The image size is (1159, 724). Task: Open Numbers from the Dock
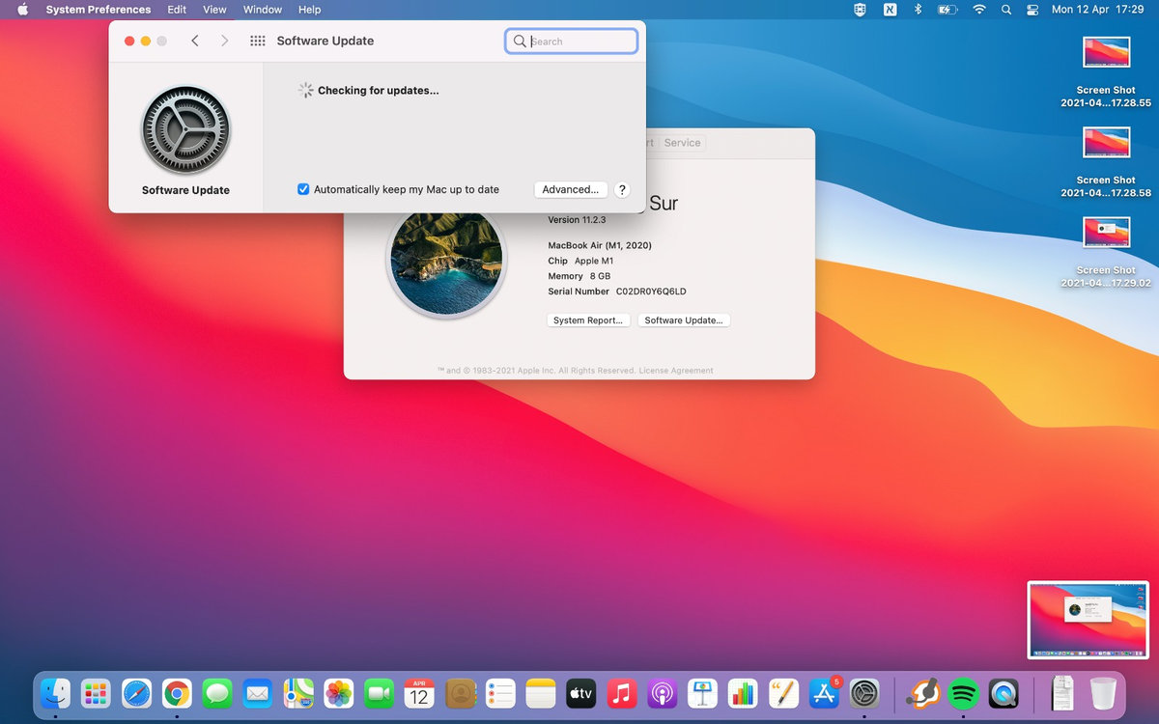(743, 693)
